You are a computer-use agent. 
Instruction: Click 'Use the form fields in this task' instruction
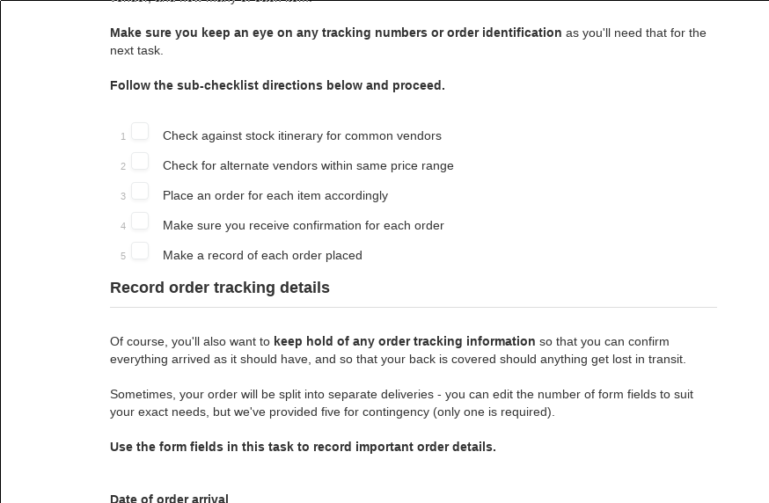[x=303, y=447]
